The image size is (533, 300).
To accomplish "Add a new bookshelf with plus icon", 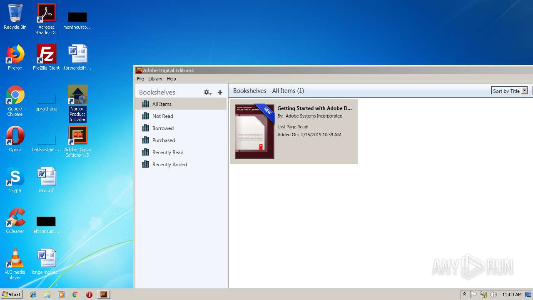I will coord(220,92).
